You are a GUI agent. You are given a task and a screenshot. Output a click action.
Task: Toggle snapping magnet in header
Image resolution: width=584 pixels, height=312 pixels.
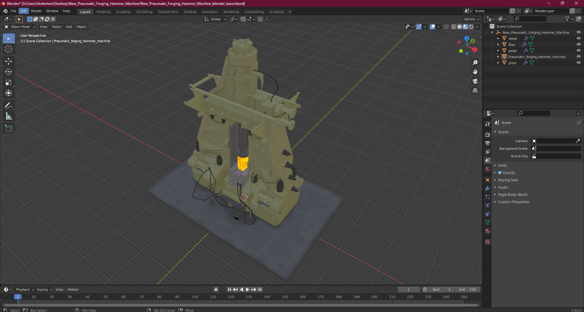coord(243,19)
